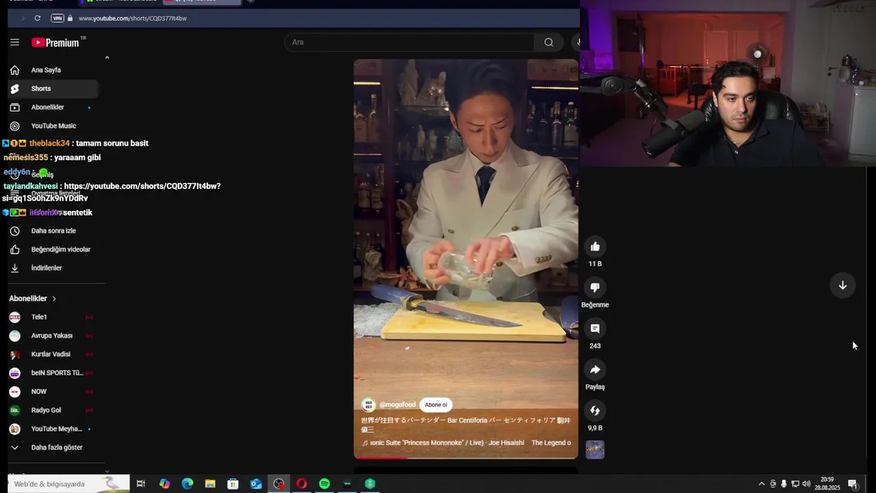Click the Shorts icon in sidebar

tap(14, 88)
